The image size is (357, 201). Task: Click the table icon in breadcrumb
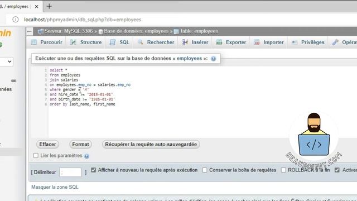tap(176, 32)
